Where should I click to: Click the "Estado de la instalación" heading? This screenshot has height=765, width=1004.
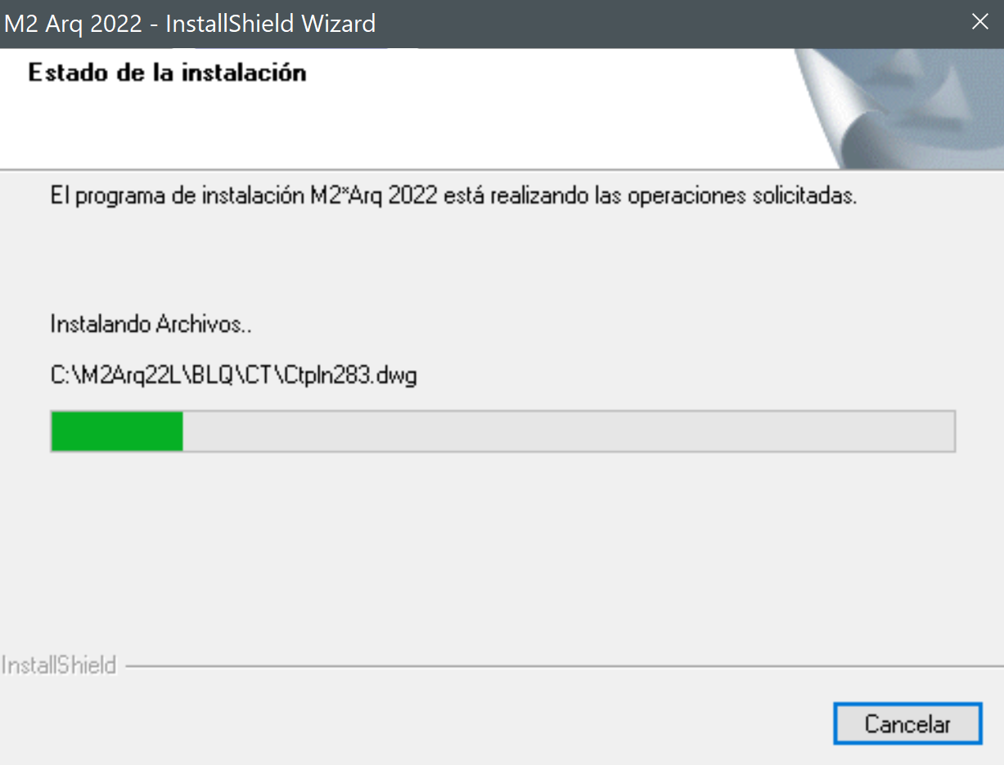point(167,73)
